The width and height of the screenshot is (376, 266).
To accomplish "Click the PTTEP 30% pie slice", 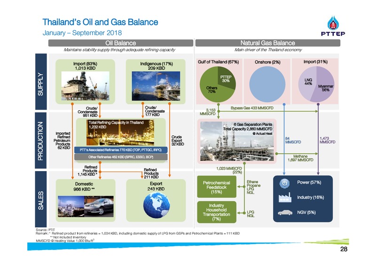I will [x=226, y=79].
